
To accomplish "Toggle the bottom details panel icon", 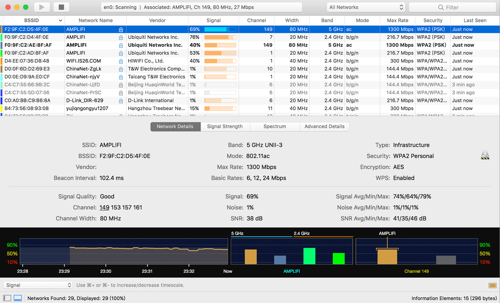I will pyautogui.click(x=18, y=298).
